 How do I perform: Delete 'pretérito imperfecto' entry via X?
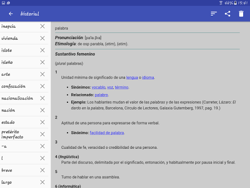pyautogui.click(x=42, y=134)
